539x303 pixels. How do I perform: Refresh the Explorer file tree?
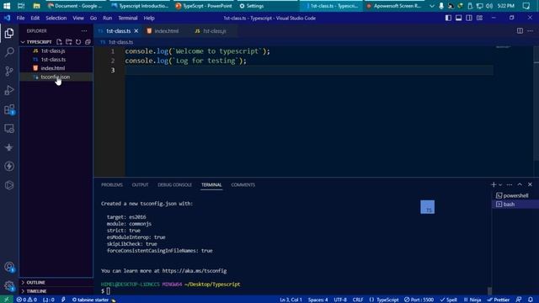coord(78,42)
